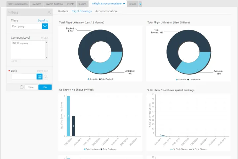Toggle Total Booked legend in Next 60 Days chart
Image resolution: width=238 pixels, height=159 pixels.
click(194, 79)
